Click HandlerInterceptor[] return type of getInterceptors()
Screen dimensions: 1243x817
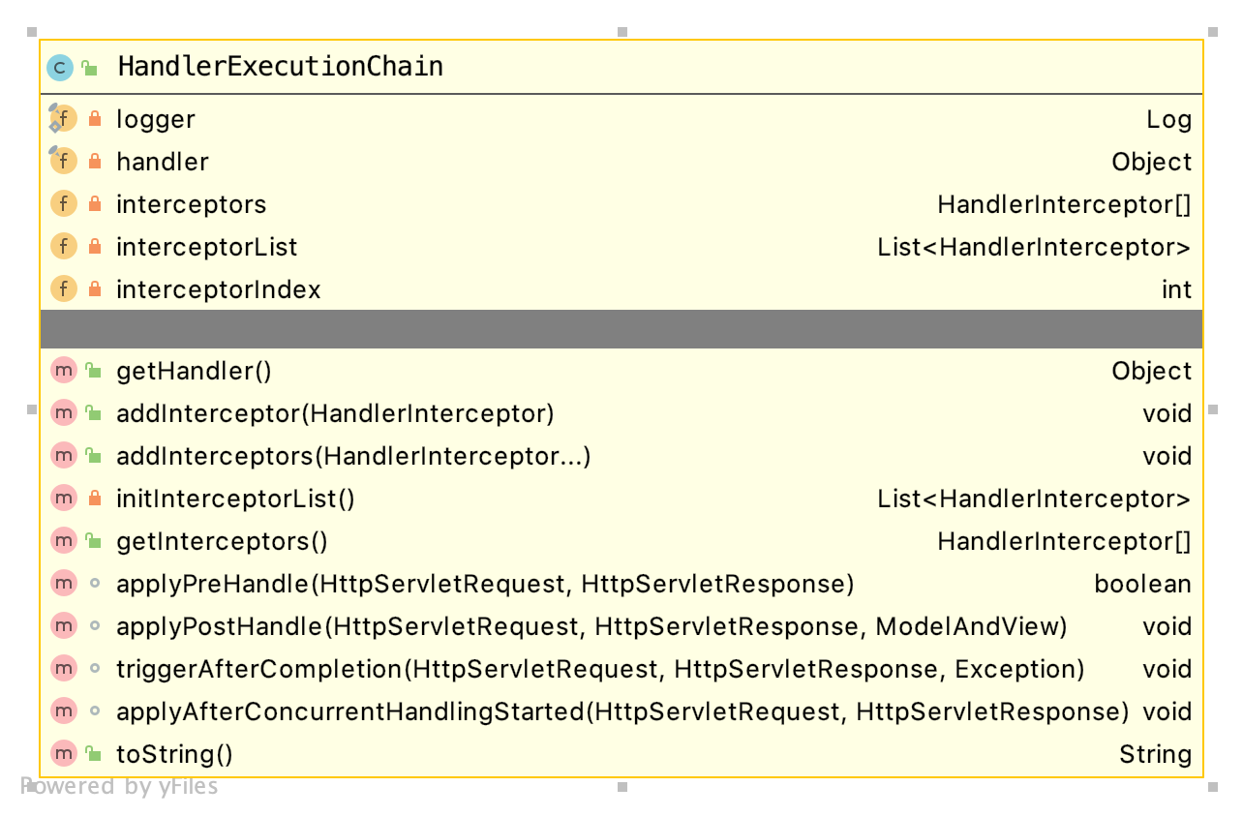coord(1065,541)
